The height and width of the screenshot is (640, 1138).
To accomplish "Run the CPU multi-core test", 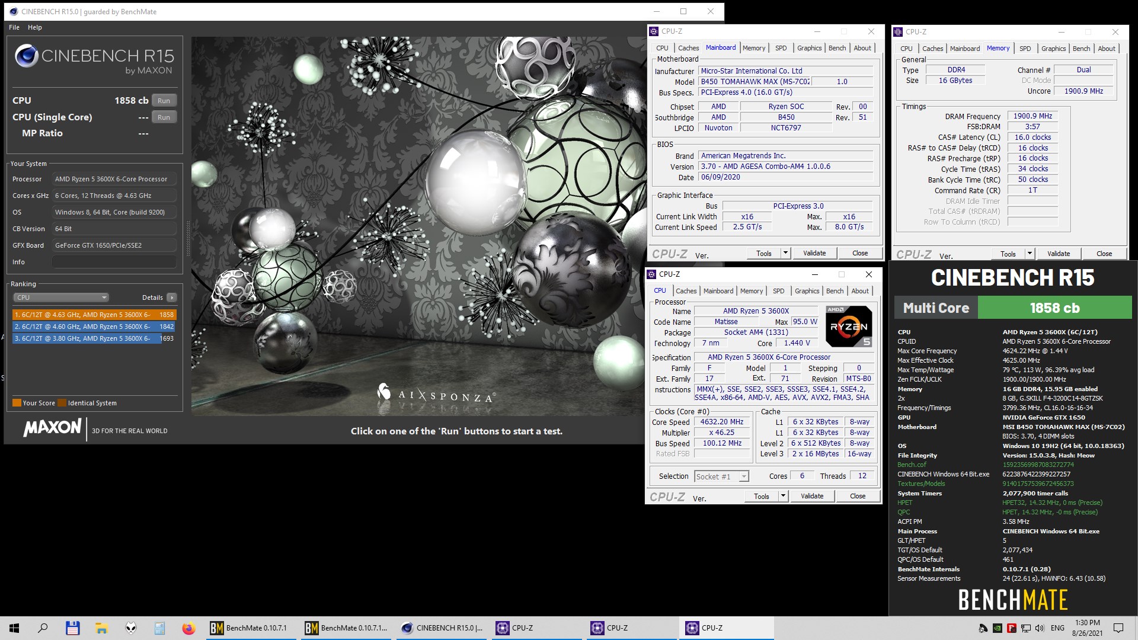I will tap(164, 101).
